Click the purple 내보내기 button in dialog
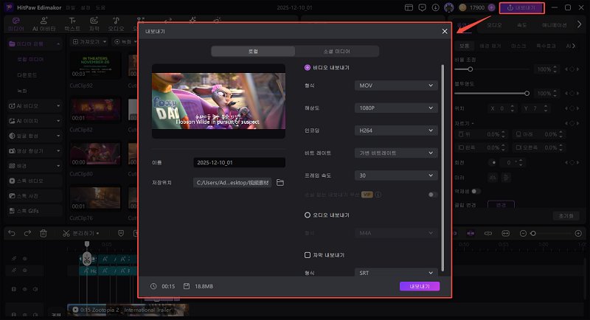The width and height of the screenshot is (590, 320). tap(420, 286)
